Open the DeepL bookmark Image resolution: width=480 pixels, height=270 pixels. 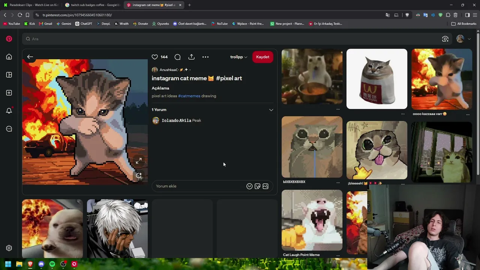pos(103,24)
